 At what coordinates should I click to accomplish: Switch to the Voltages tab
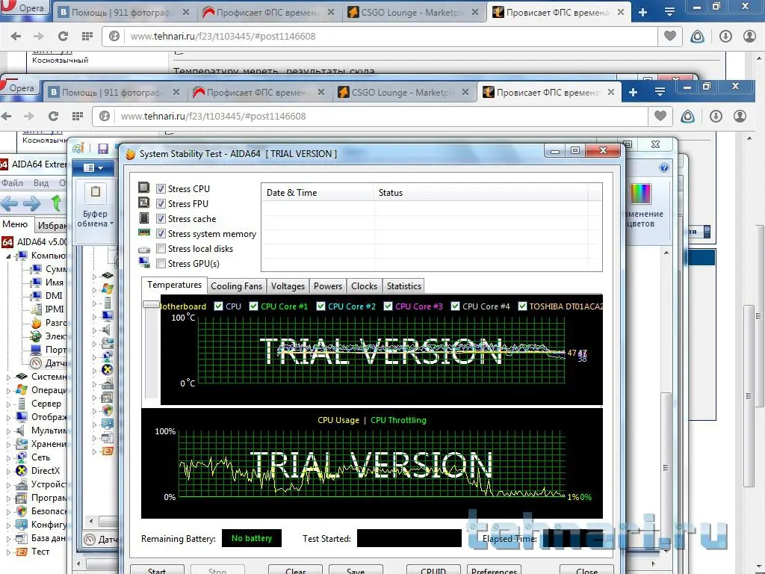[x=288, y=286]
